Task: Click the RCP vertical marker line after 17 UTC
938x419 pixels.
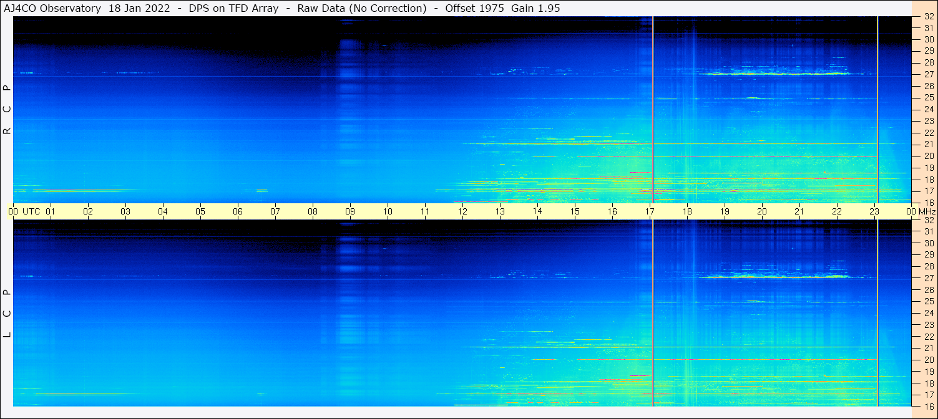Action: (x=653, y=110)
